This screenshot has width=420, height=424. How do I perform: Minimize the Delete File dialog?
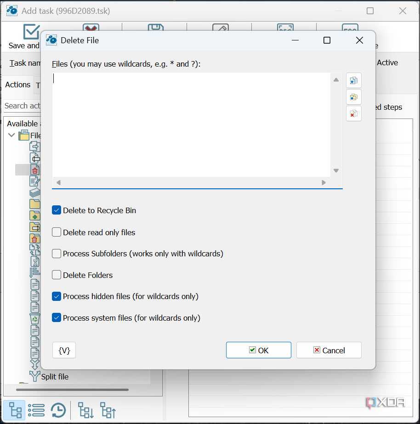[x=295, y=40]
